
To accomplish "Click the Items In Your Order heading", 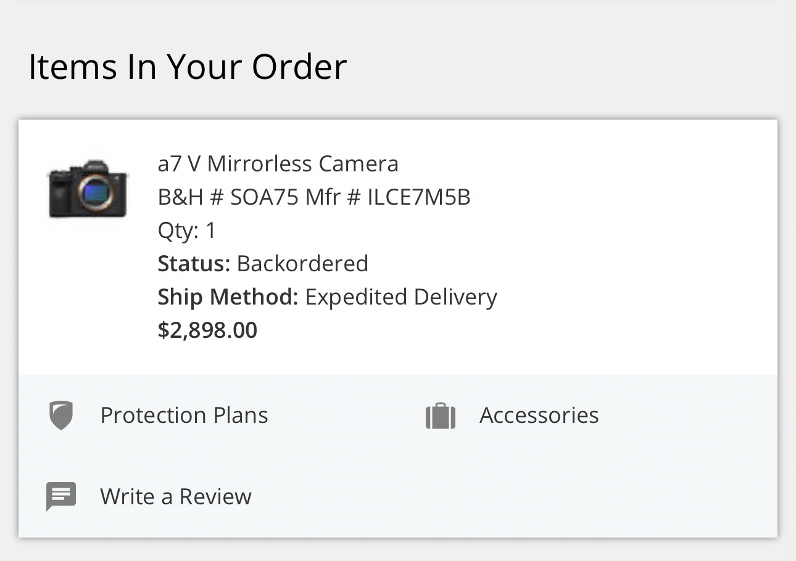I will [x=188, y=67].
